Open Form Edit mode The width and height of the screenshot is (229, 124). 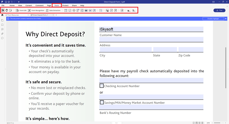click(21, 10)
